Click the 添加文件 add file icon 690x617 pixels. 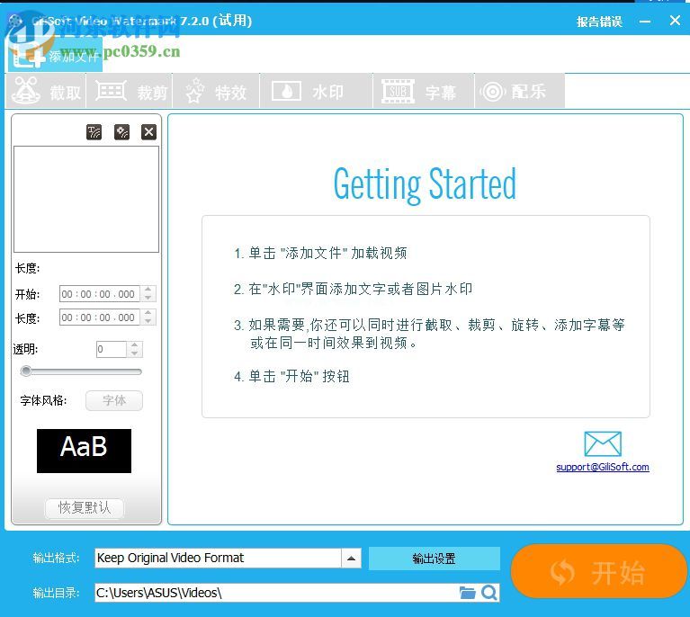(x=29, y=56)
